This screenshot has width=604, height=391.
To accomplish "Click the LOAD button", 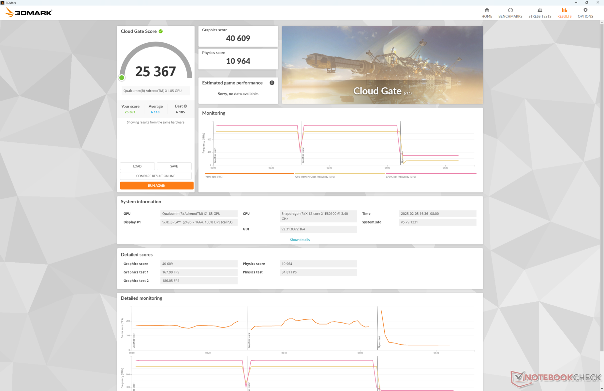I will pos(137,166).
